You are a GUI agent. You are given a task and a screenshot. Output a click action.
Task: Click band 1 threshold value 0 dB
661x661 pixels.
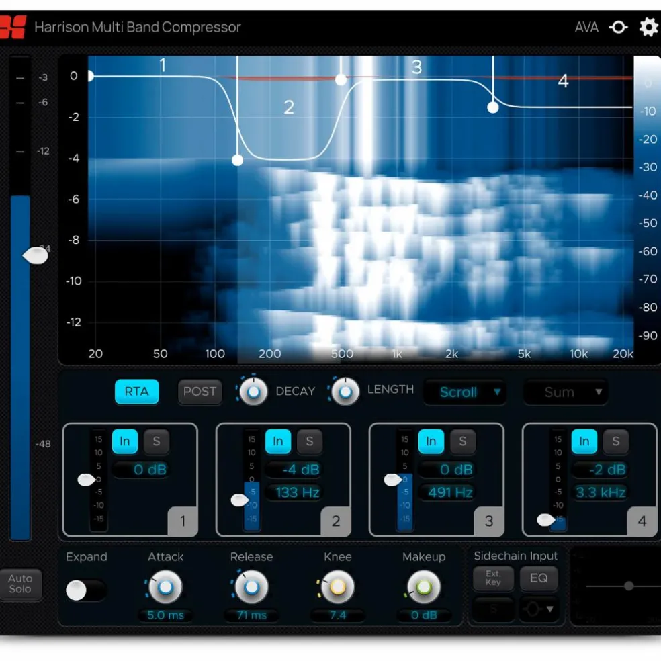coord(141,470)
